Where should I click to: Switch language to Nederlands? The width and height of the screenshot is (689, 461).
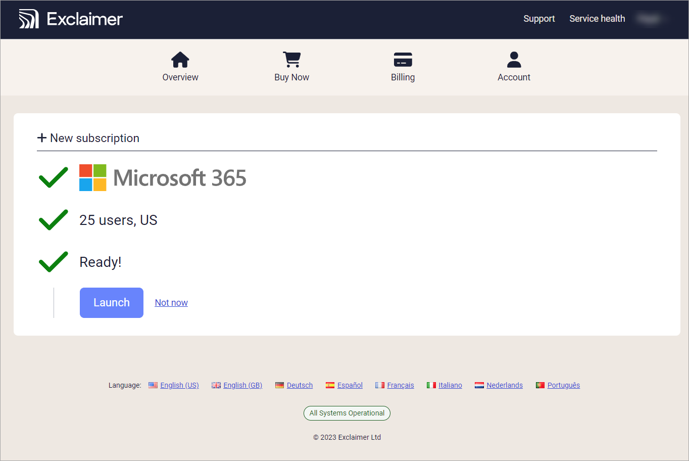(505, 385)
